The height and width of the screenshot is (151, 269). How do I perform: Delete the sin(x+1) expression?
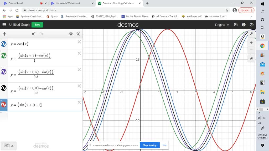[79, 53]
